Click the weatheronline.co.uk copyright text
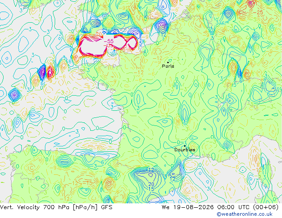This screenshot has width=282, height=218. point(245,214)
